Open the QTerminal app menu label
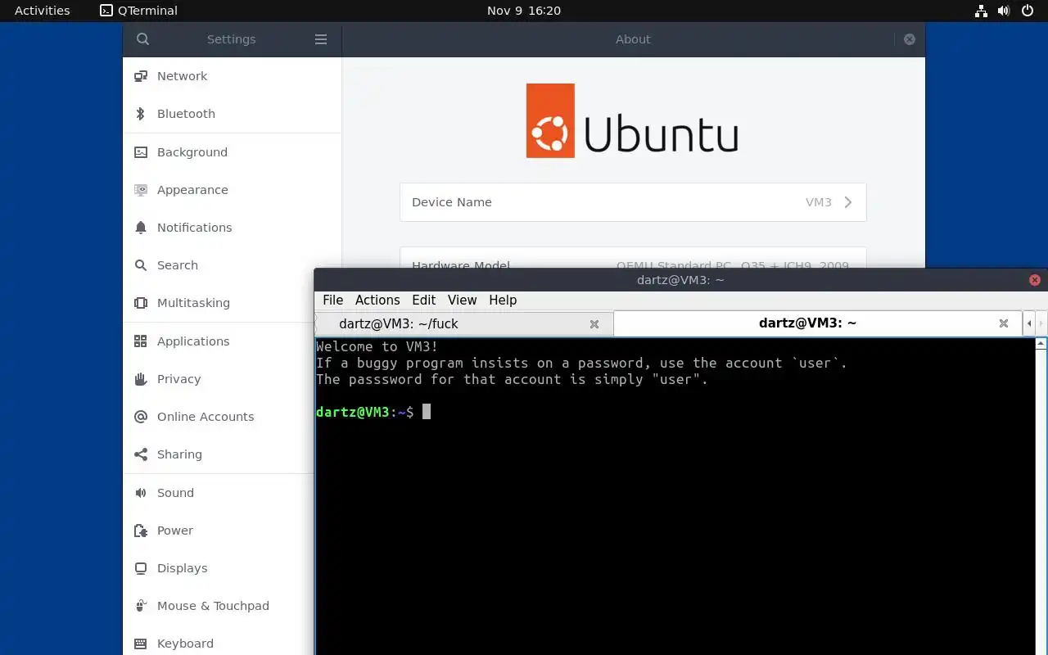The width and height of the screenshot is (1048, 655). [147, 11]
